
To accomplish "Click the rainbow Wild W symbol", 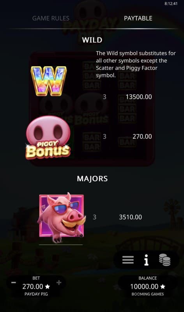I will [49, 81].
